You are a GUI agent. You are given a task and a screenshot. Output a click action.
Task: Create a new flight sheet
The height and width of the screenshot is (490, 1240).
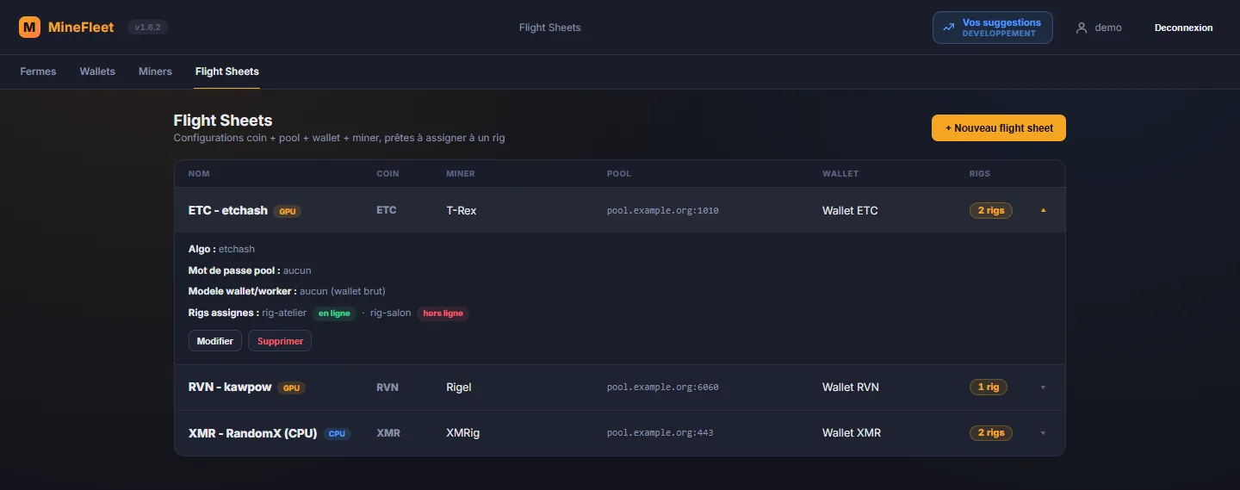(x=999, y=128)
